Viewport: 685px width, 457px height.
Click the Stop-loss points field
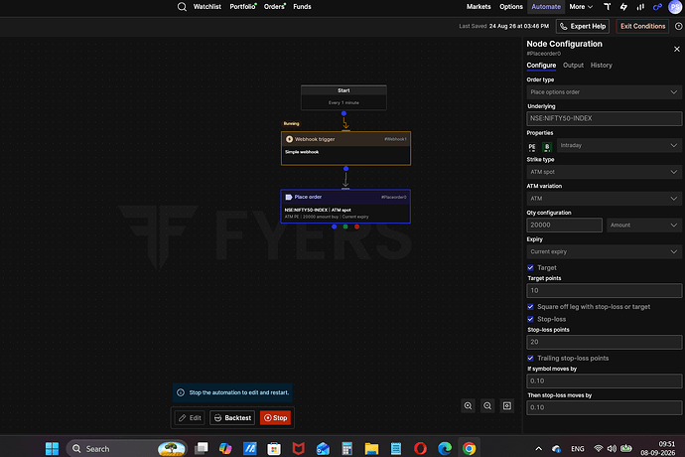pyautogui.click(x=604, y=342)
